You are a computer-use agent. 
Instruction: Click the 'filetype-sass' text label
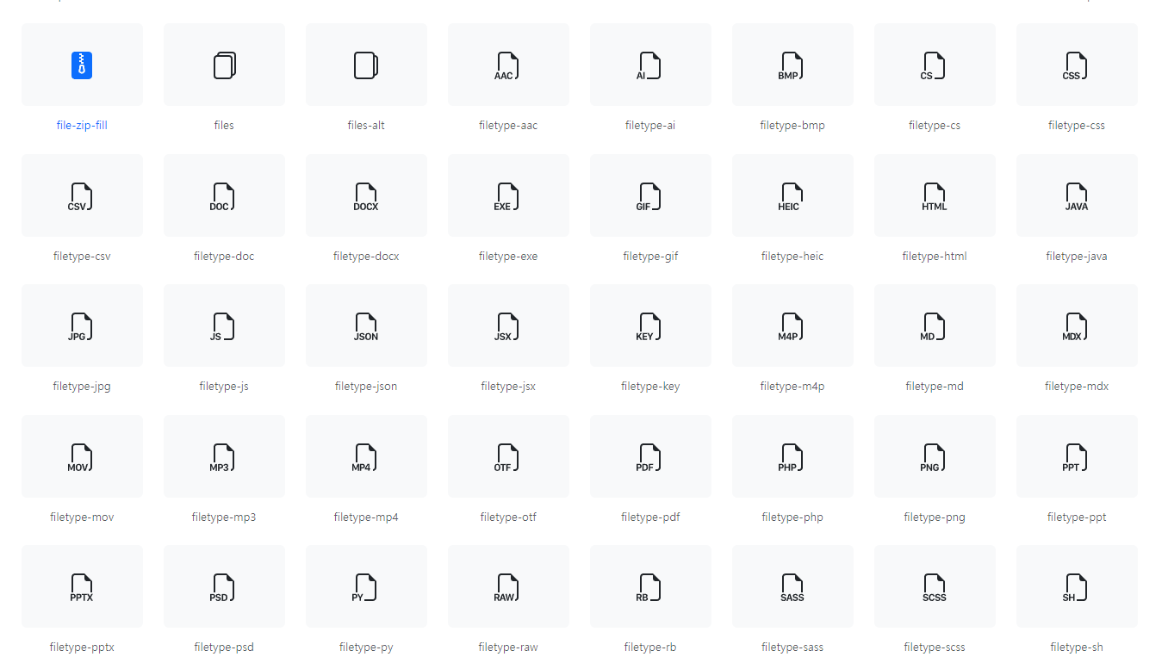click(792, 648)
